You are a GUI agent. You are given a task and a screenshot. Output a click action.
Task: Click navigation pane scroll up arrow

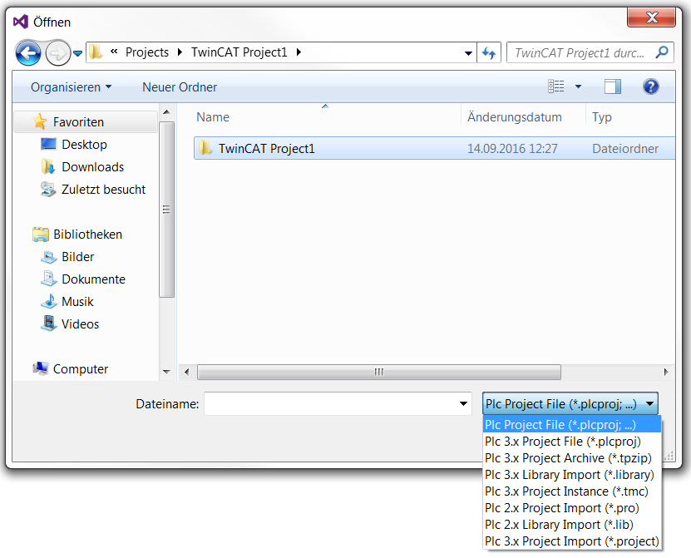tap(166, 112)
